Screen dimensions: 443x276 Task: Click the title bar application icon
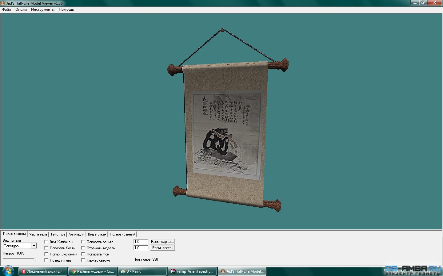tap(3, 3)
